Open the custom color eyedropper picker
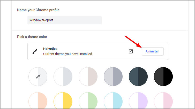The image size is (195, 109). 38,76
